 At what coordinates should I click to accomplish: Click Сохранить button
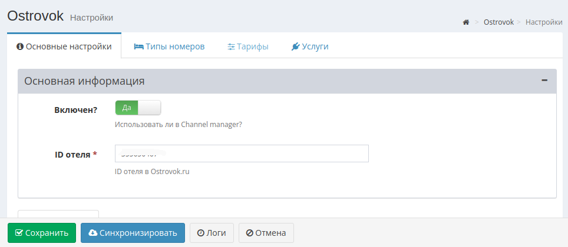[x=42, y=233]
